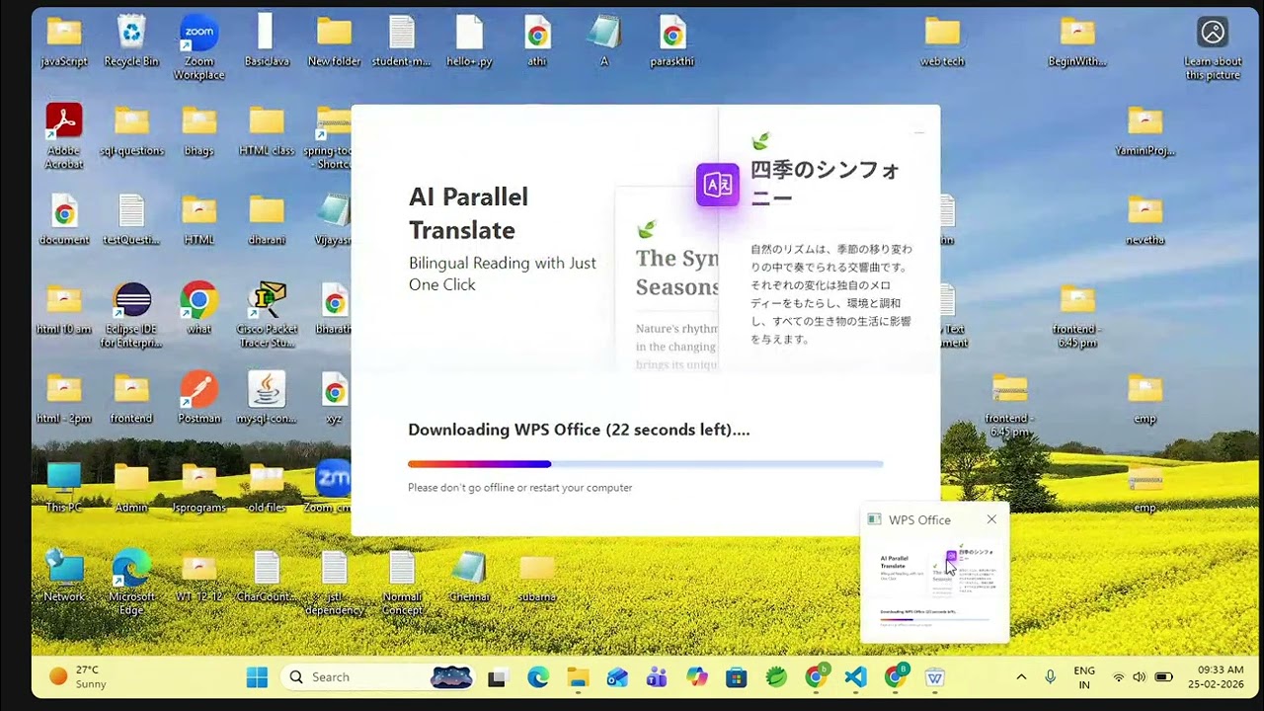Open the weather widget showing 27°C Sunny
The image size is (1264, 711).
pyautogui.click(x=79, y=676)
